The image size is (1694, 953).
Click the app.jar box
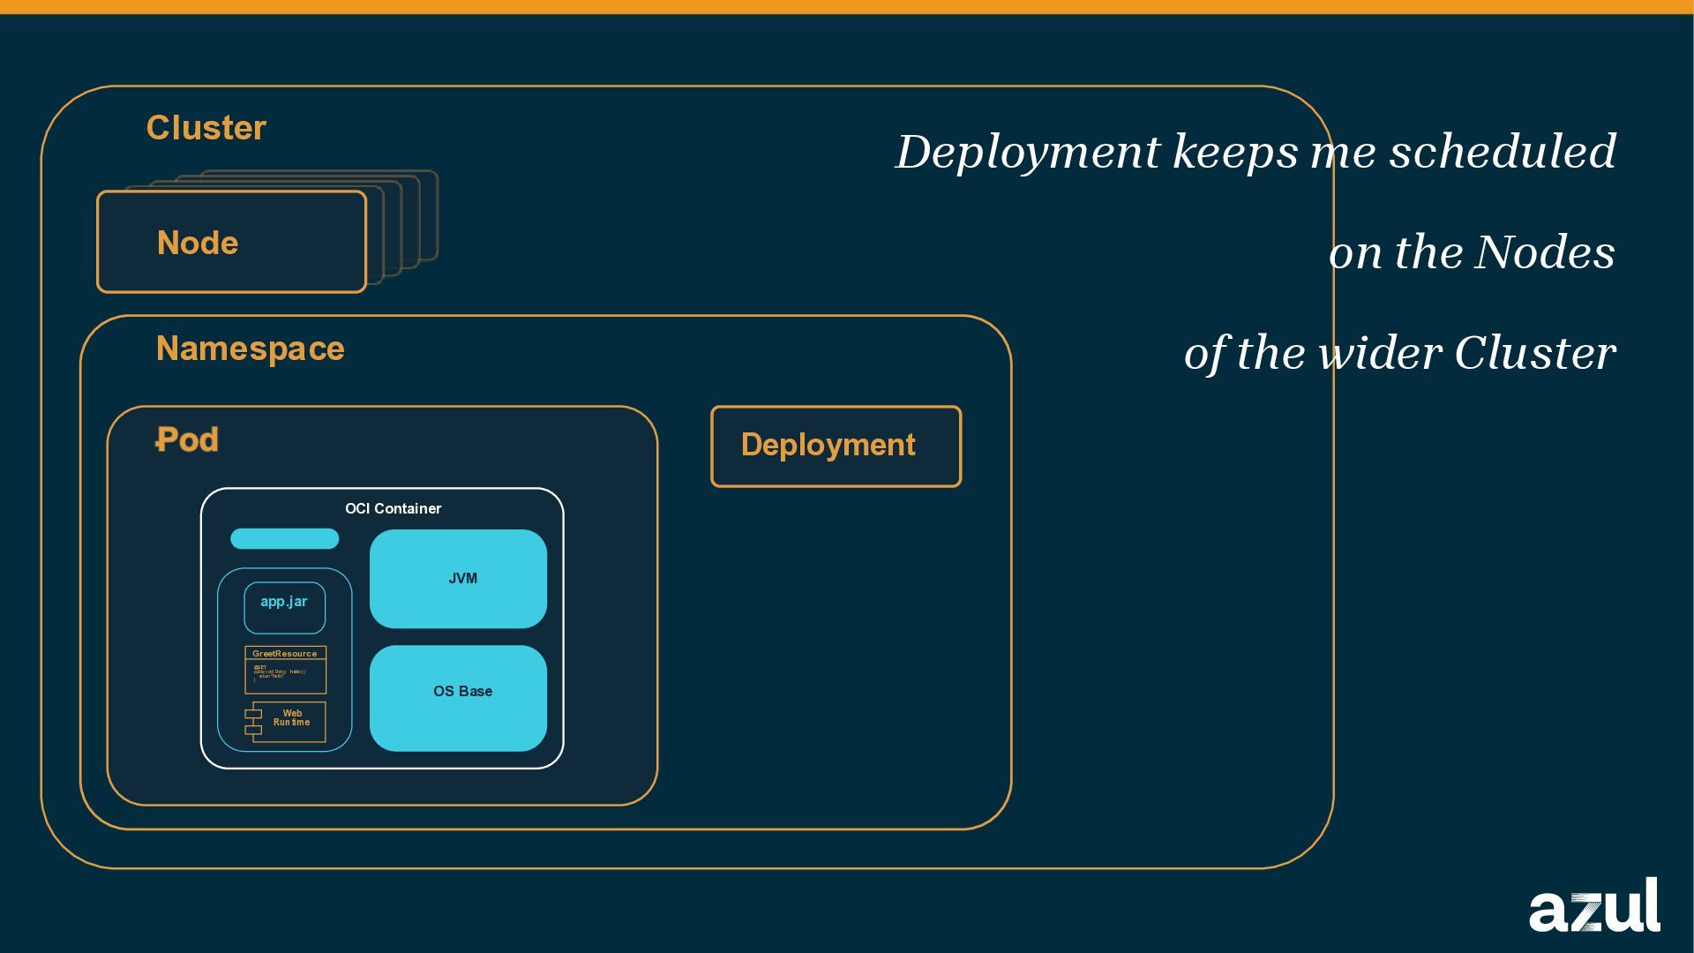point(284,608)
